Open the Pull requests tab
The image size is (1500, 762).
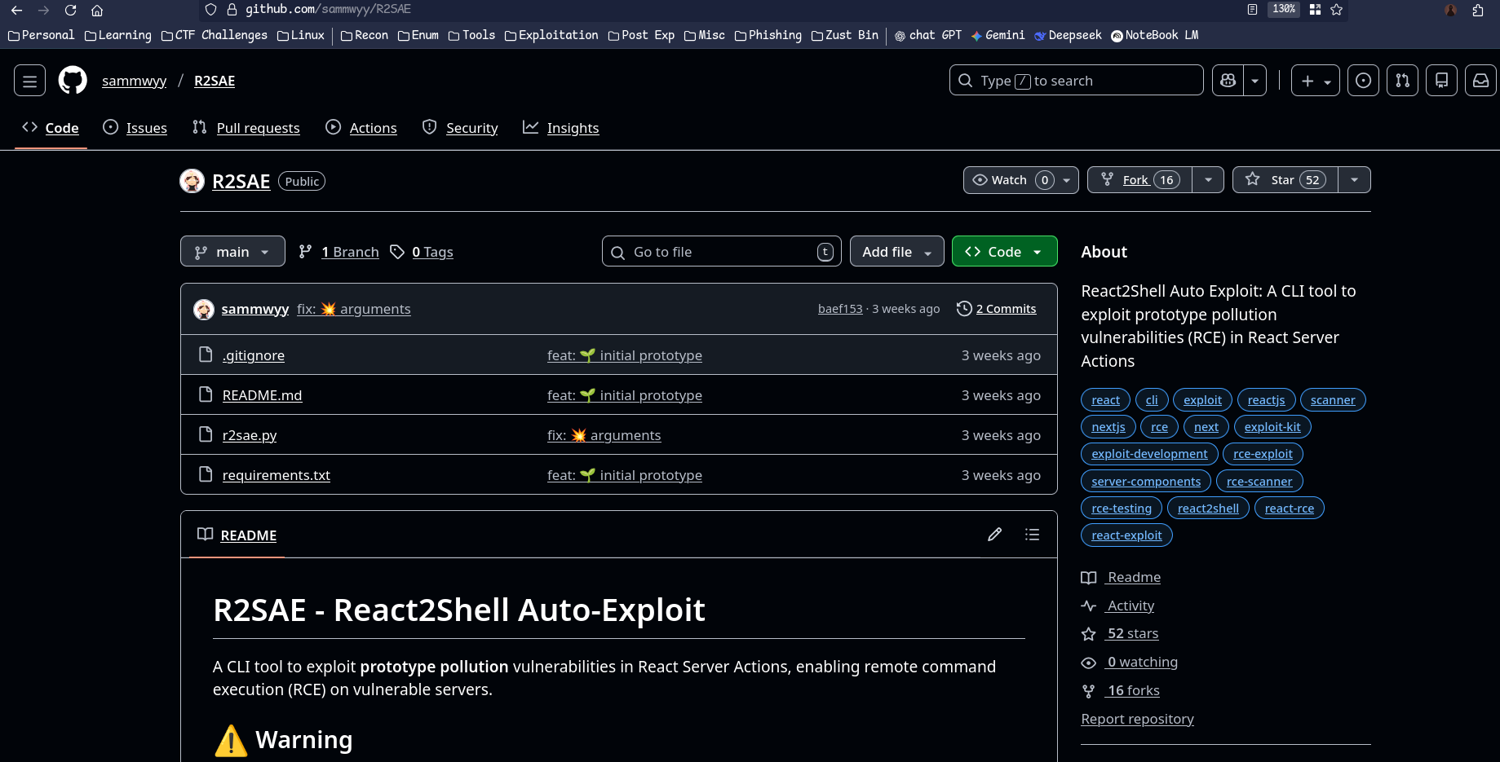246,128
